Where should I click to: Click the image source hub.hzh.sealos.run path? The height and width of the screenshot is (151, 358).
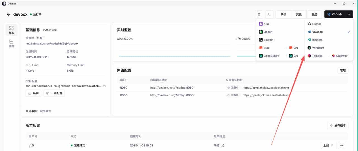click(52, 44)
